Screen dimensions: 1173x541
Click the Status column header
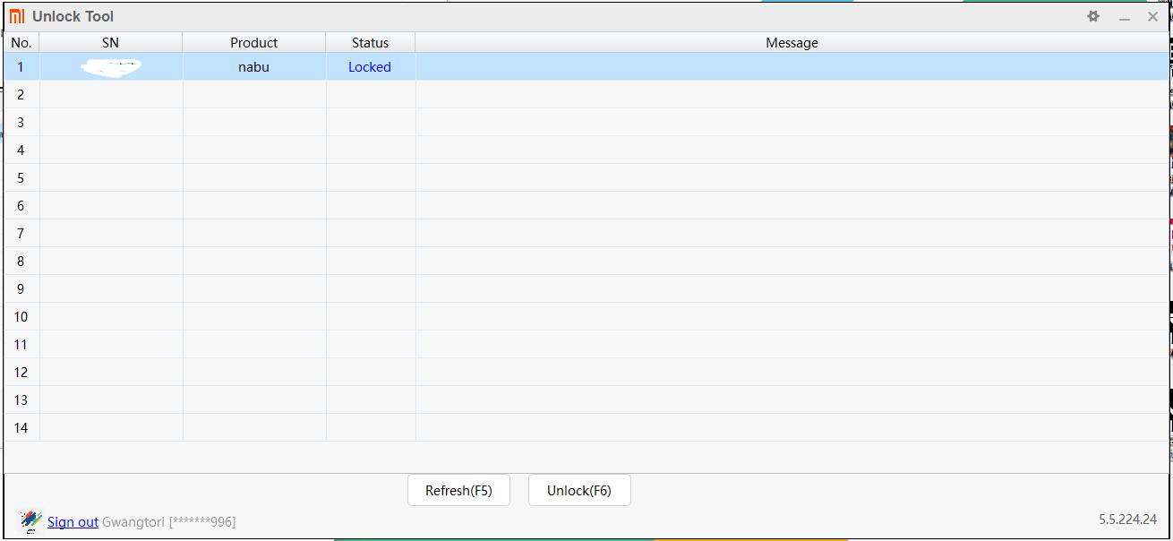(371, 42)
